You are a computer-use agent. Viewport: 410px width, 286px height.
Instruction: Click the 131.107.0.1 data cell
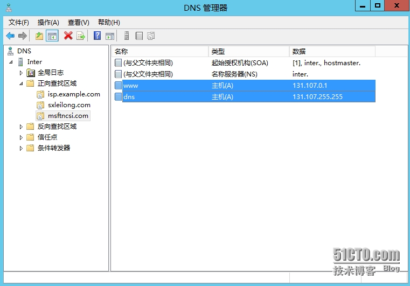310,86
